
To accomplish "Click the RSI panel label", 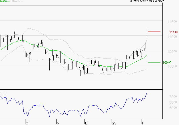I will [x=3, y=93].
